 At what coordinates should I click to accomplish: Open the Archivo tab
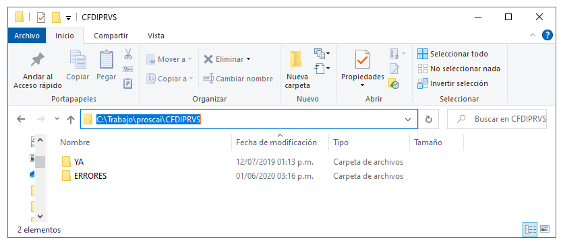pos(27,36)
